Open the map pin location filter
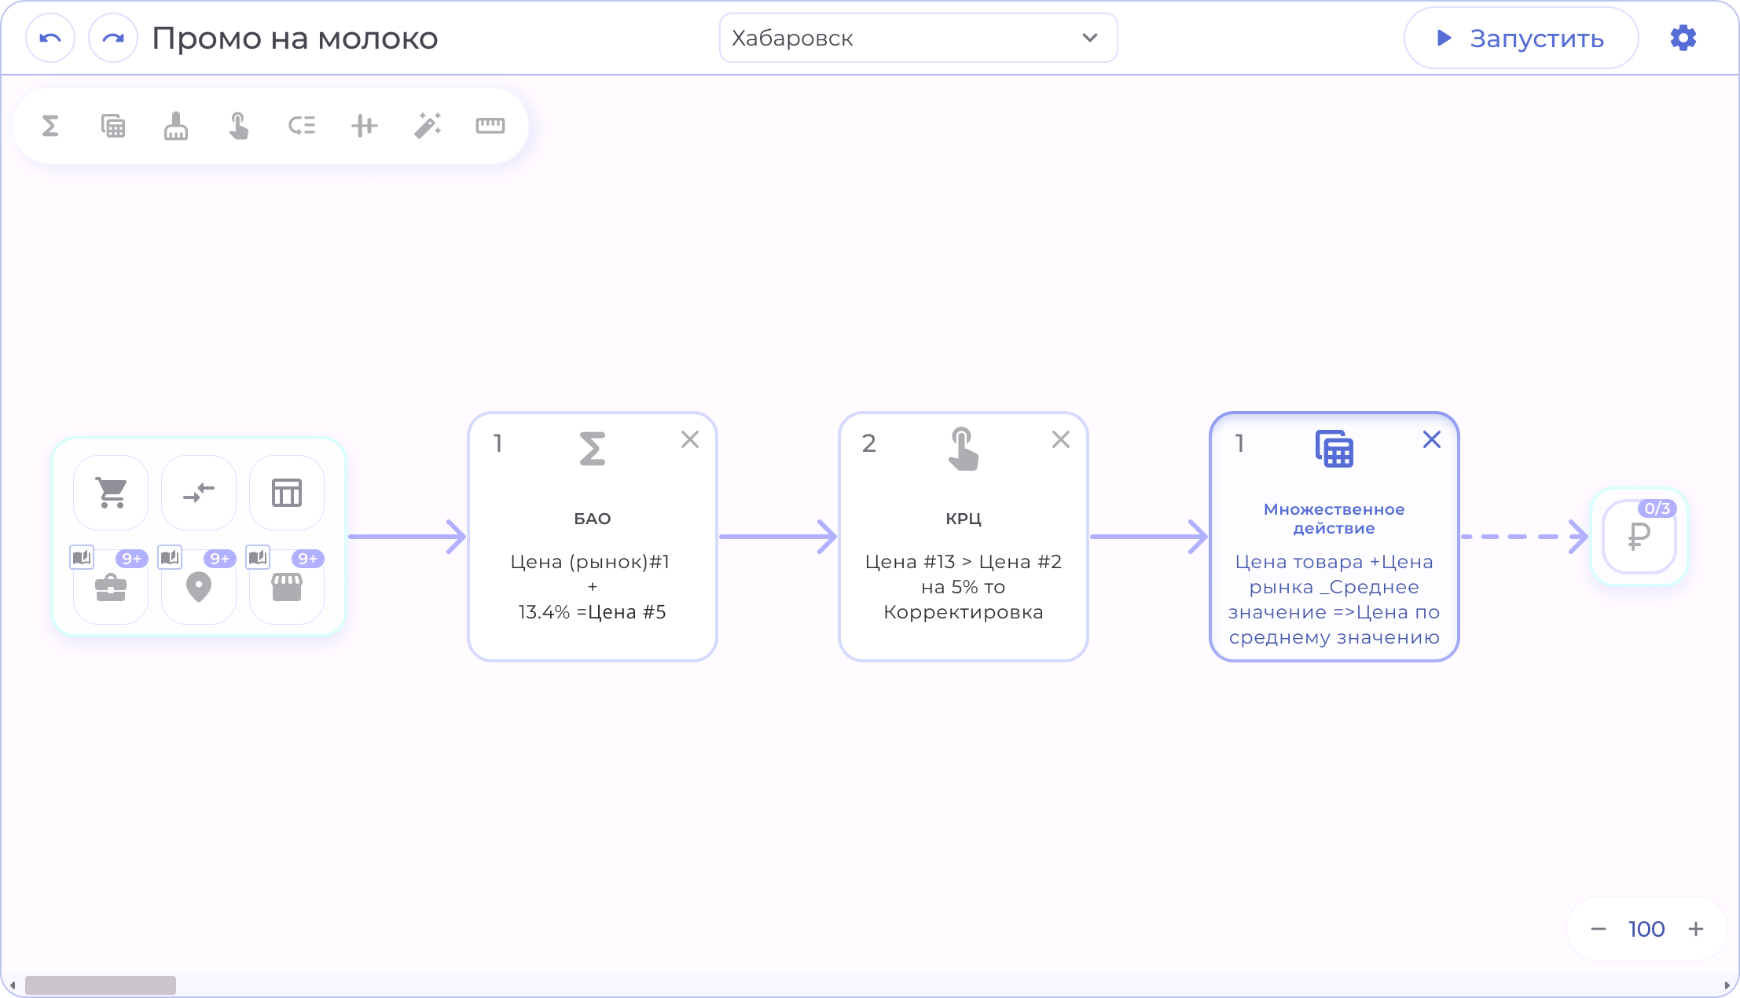1740x998 pixels. pyautogui.click(x=199, y=587)
